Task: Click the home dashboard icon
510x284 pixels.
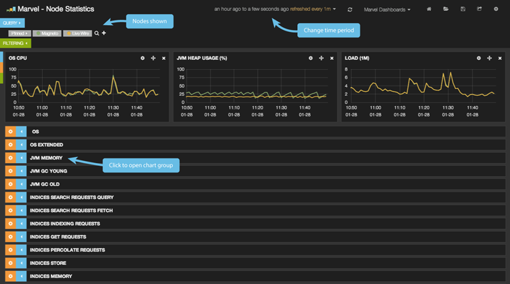Action: coord(430,10)
